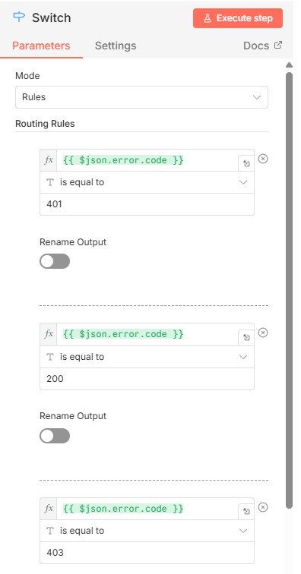
Task: Switch to the Parameters tab
Action: pos(41,46)
